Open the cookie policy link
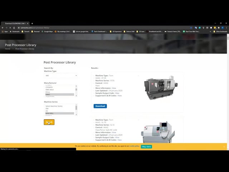Screen dimensions: 229x172 coord(134,146)
